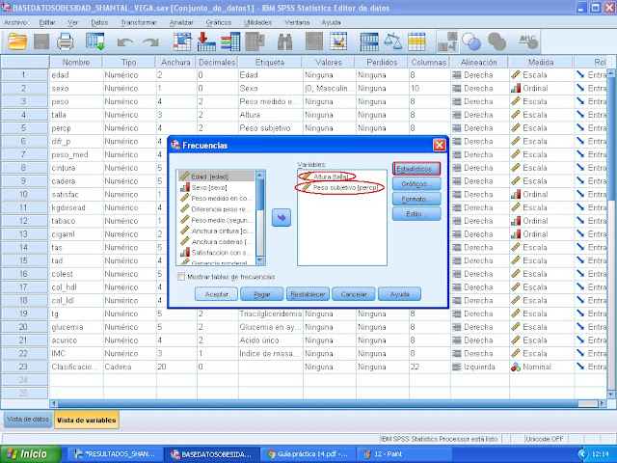Open the Windows Inicio start button
617x463 pixels.
pos(30,454)
